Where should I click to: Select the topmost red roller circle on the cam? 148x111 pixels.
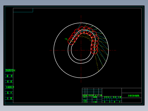click(x=82, y=30)
